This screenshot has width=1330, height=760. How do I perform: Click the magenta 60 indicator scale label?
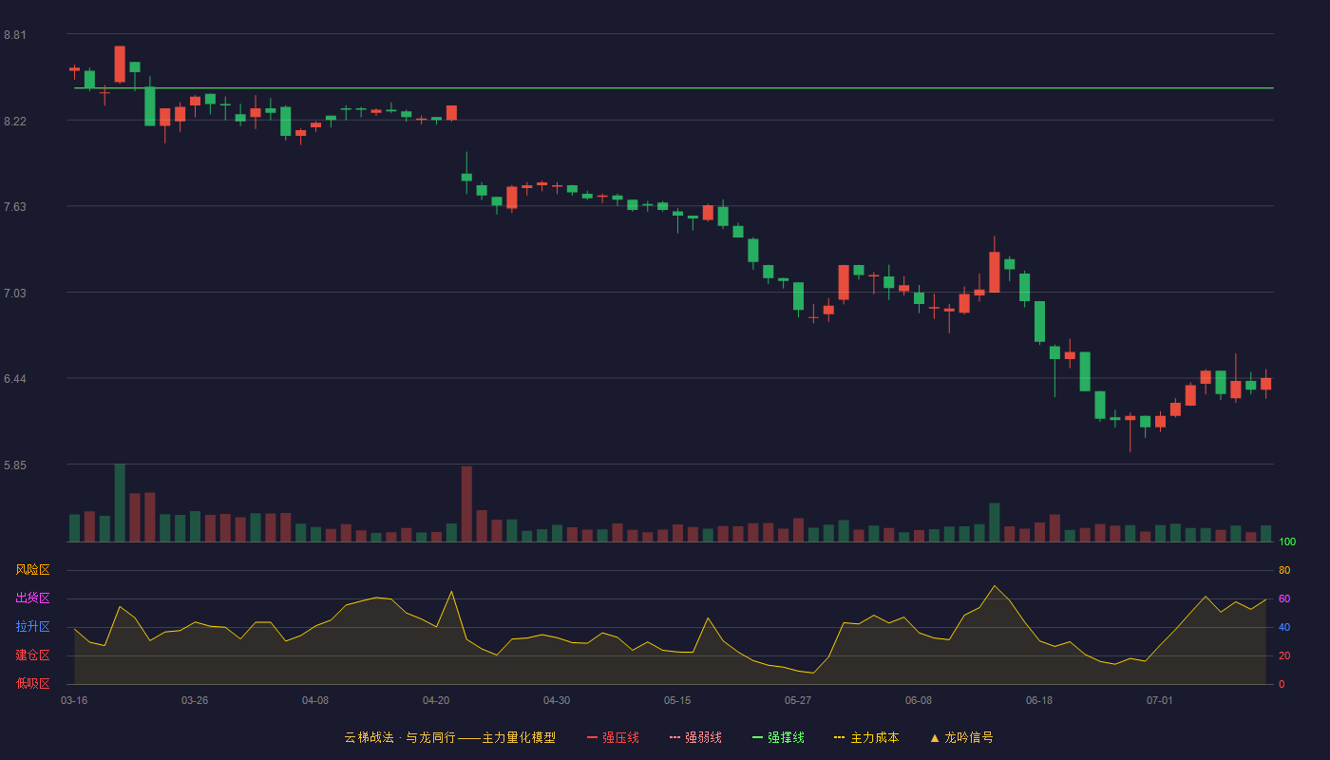1284,598
